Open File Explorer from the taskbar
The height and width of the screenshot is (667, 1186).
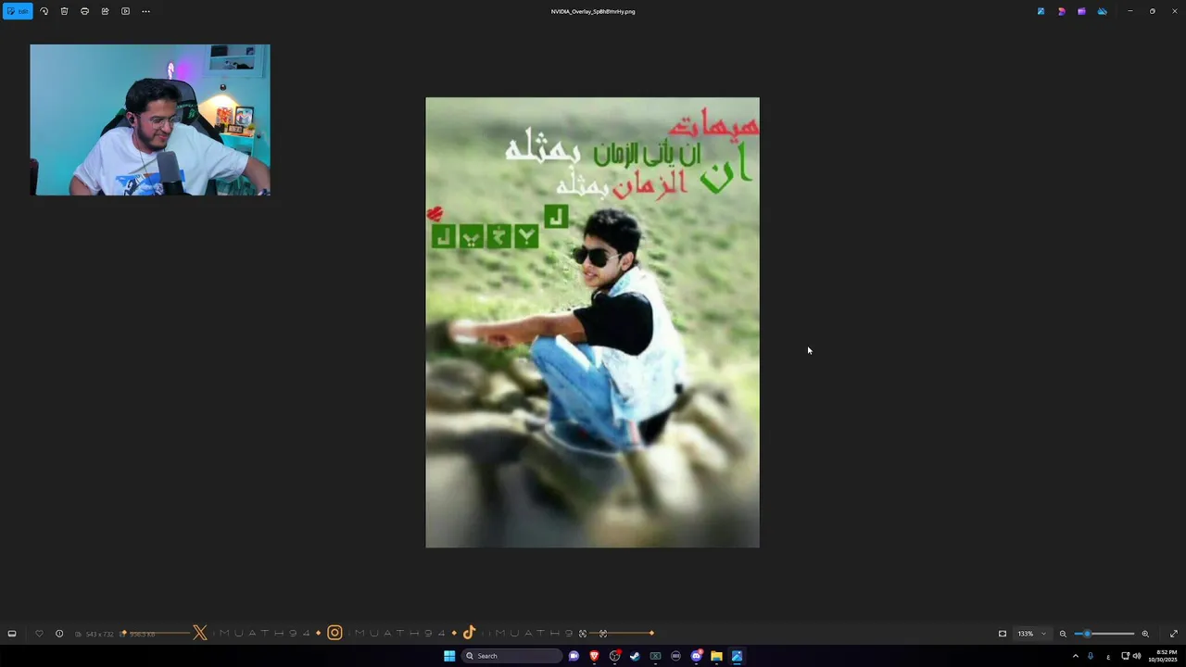pyautogui.click(x=716, y=656)
